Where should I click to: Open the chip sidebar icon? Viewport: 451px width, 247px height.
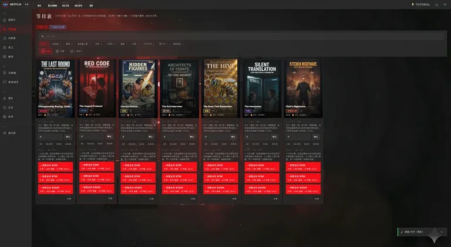coord(5,117)
